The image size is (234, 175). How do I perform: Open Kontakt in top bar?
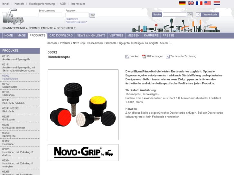tap(19, 4)
